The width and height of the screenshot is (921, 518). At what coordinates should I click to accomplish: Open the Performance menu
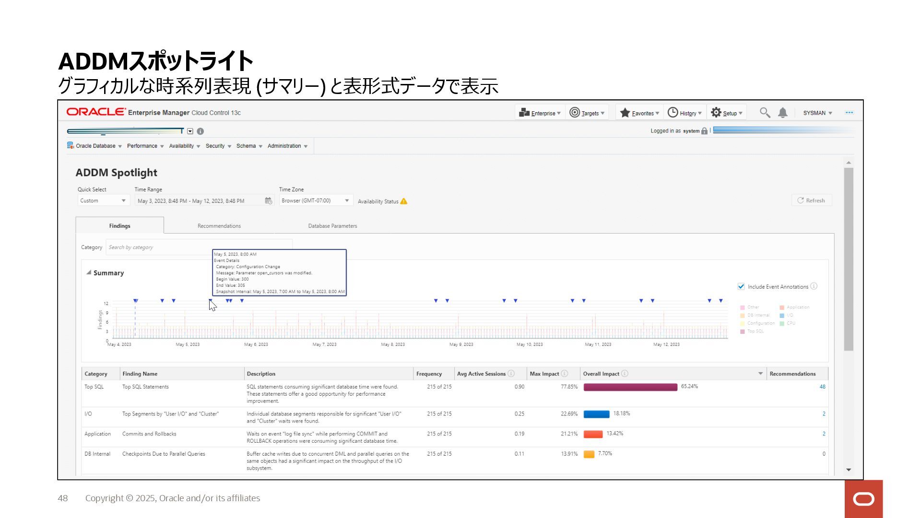pos(145,146)
